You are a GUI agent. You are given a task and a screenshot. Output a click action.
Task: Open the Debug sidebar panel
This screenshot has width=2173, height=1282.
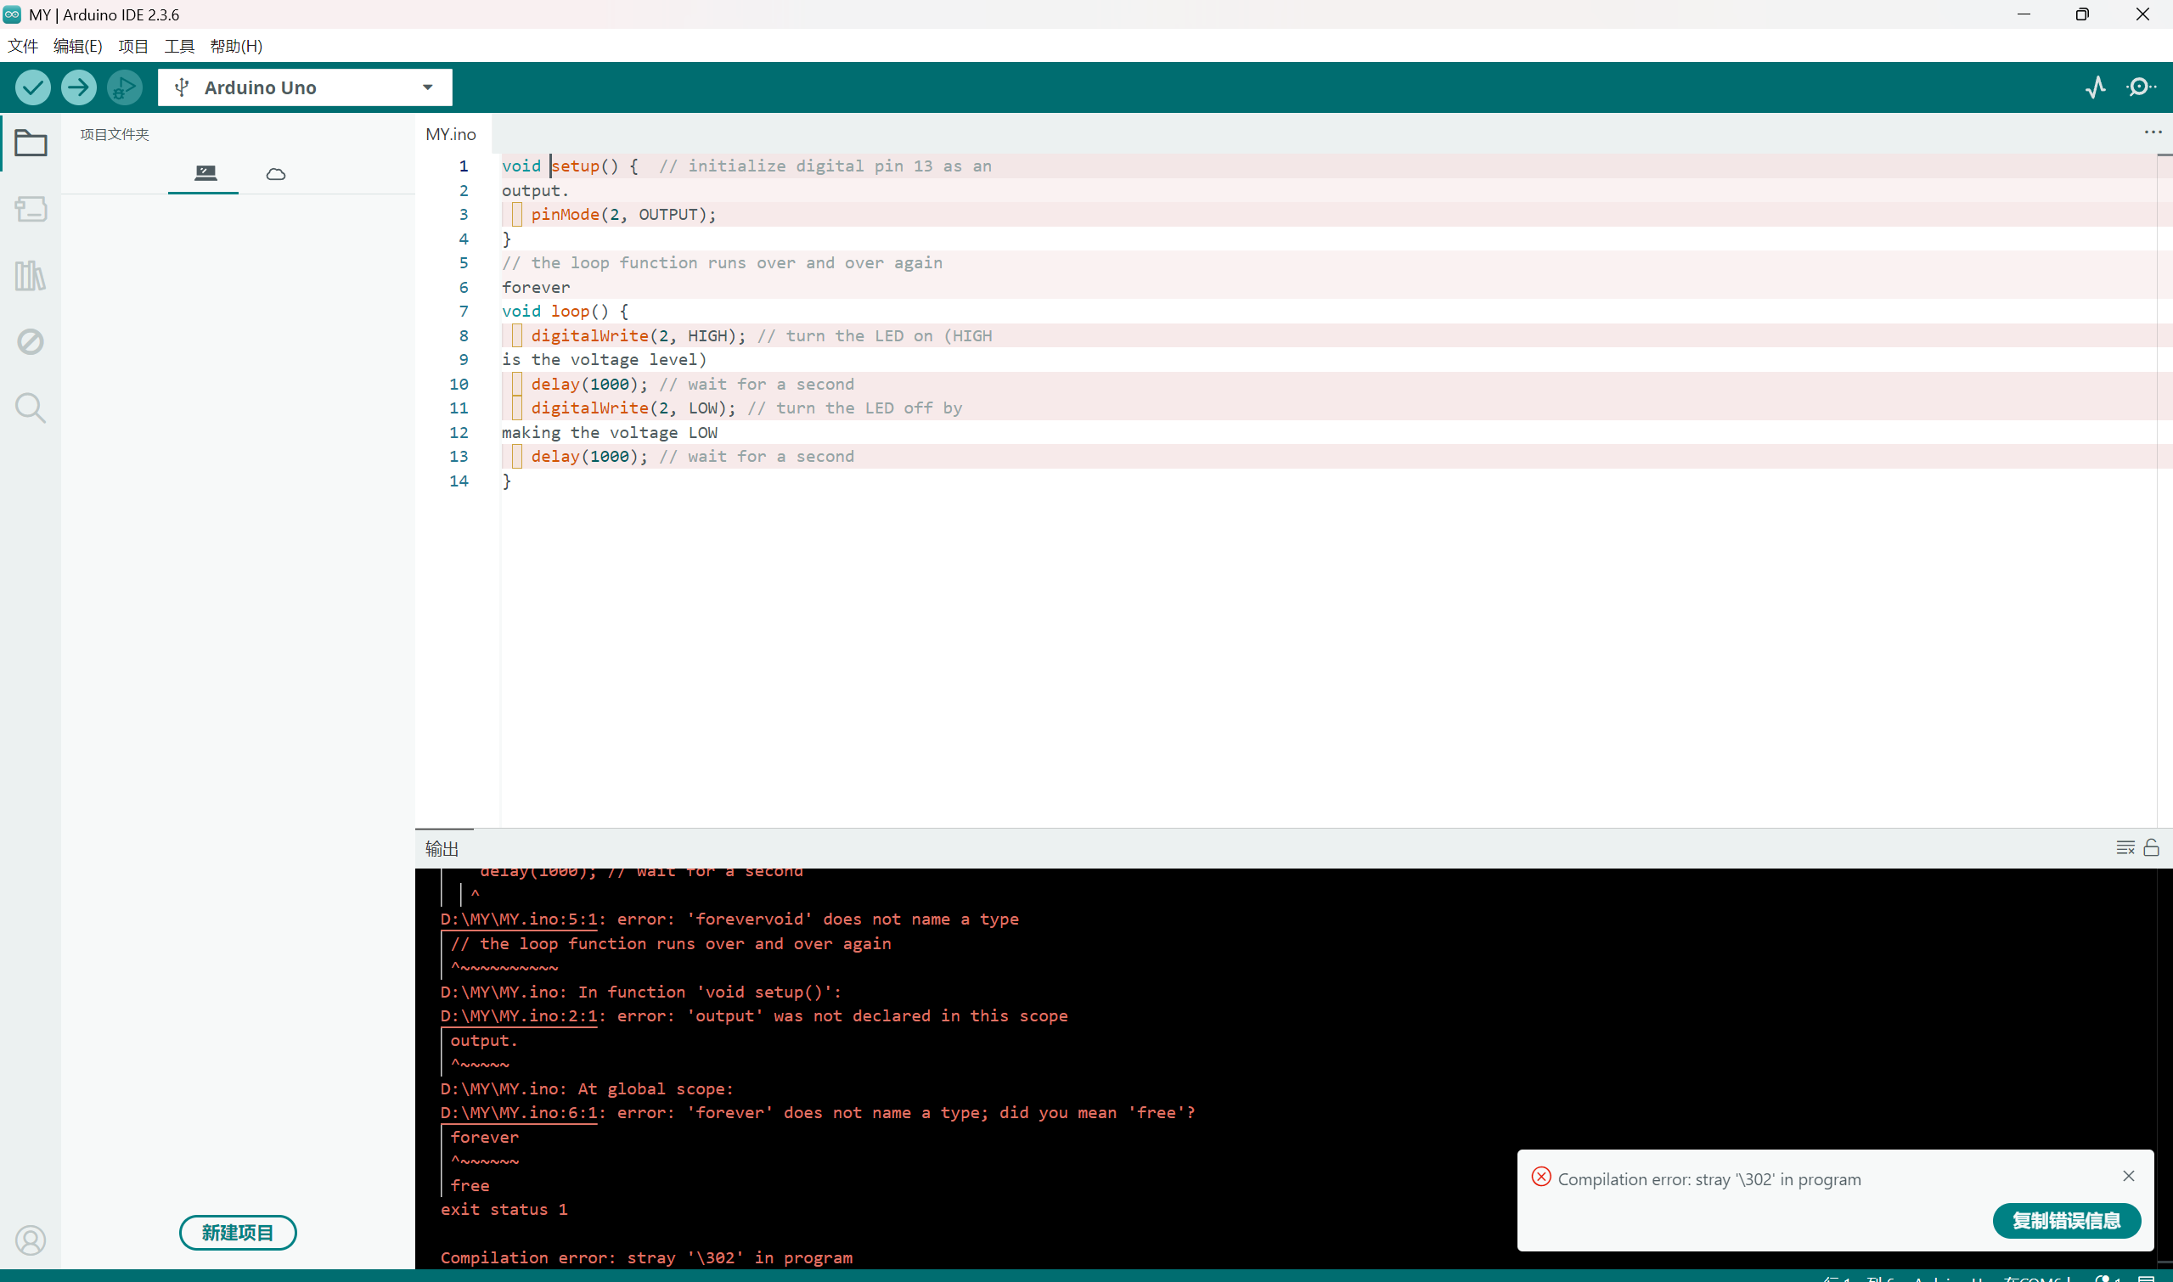click(31, 342)
